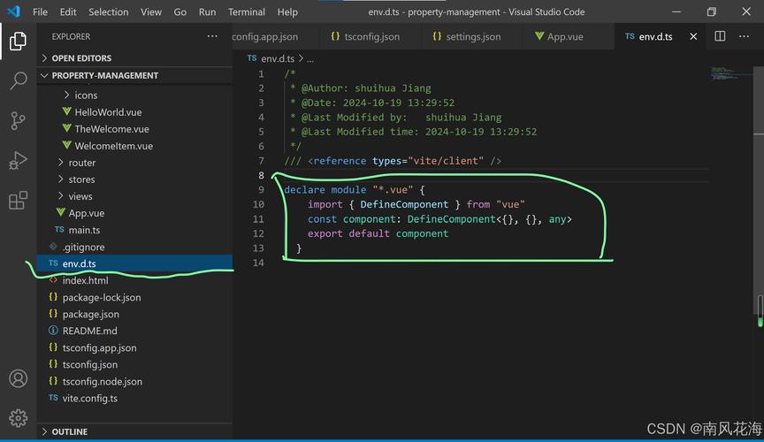Close the env.d.ts tab
Screen dimensions: 764x442
point(693,37)
